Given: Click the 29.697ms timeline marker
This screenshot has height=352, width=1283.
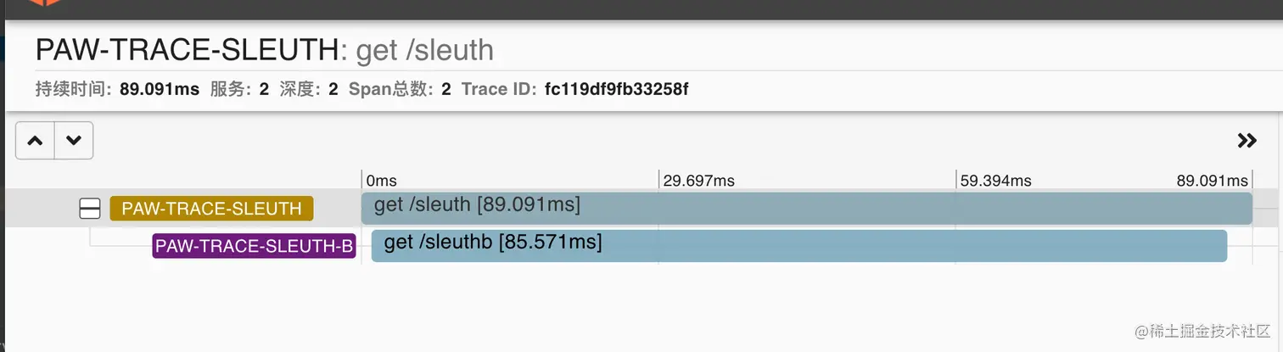Looking at the screenshot, I should pos(698,181).
